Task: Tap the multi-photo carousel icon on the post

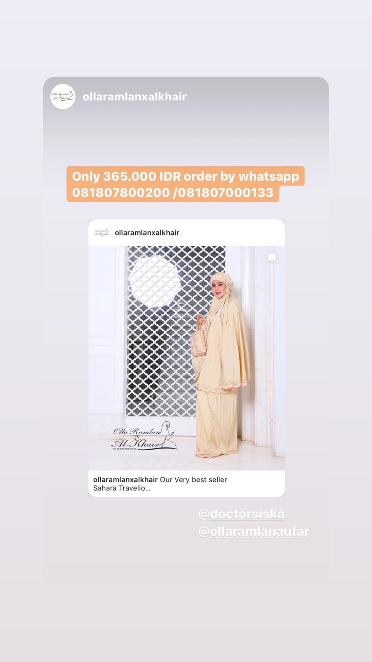Action: (x=272, y=258)
